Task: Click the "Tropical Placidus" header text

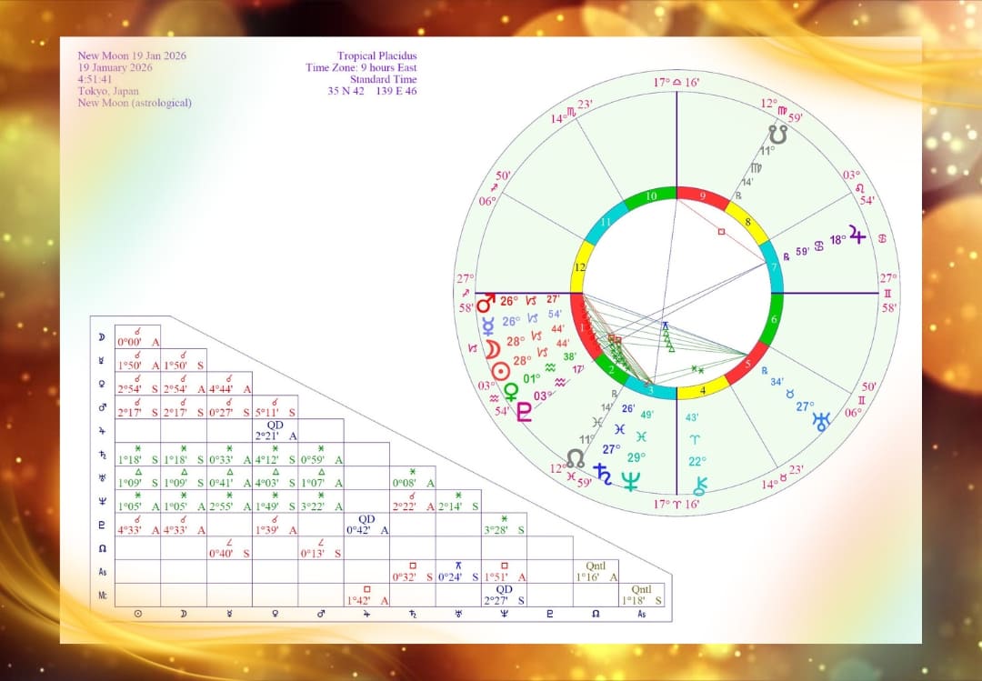Action: 378,56
